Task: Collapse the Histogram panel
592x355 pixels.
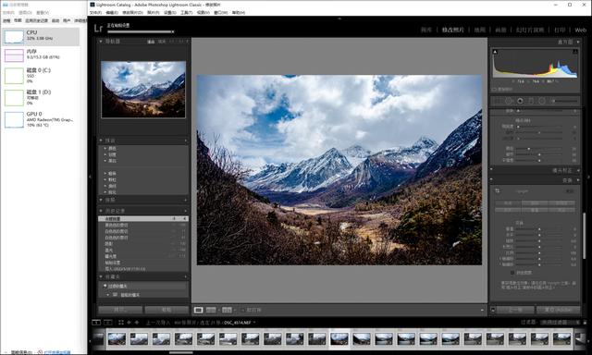Action: pos(578,42)
